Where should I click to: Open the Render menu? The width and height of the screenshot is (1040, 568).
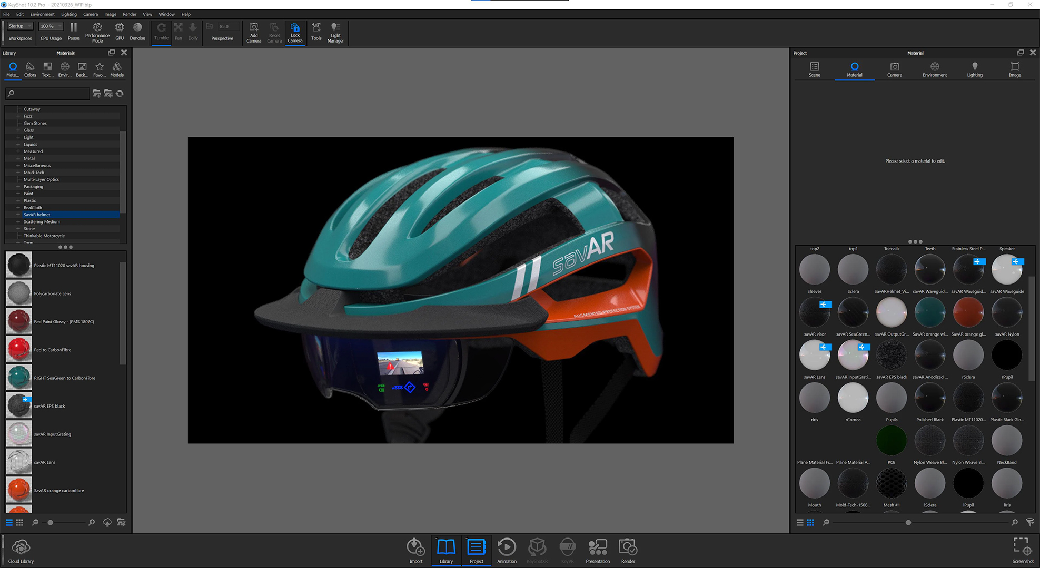coord(130,14)
